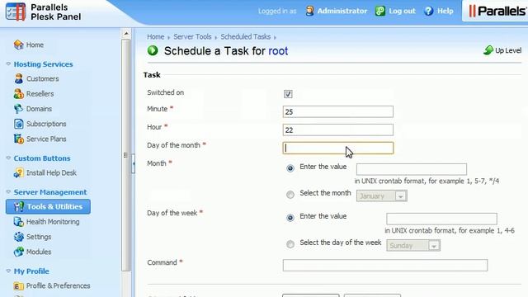Click the Parallels brand logo at top right
Screen dimensions: 528x297
click(x=497, y=11)
